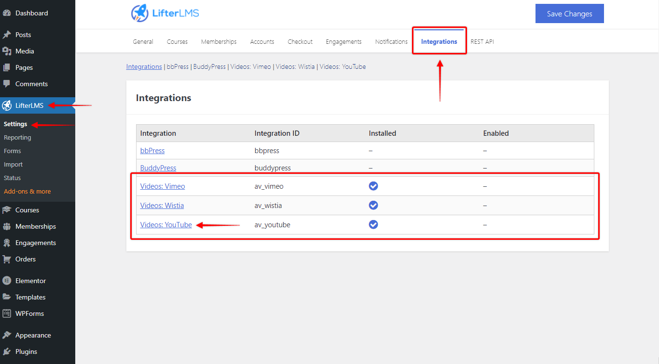Click Videos: Vimeo in sub-navigation
The width and height of the screenshot is (659, 364).
(250, 67)
